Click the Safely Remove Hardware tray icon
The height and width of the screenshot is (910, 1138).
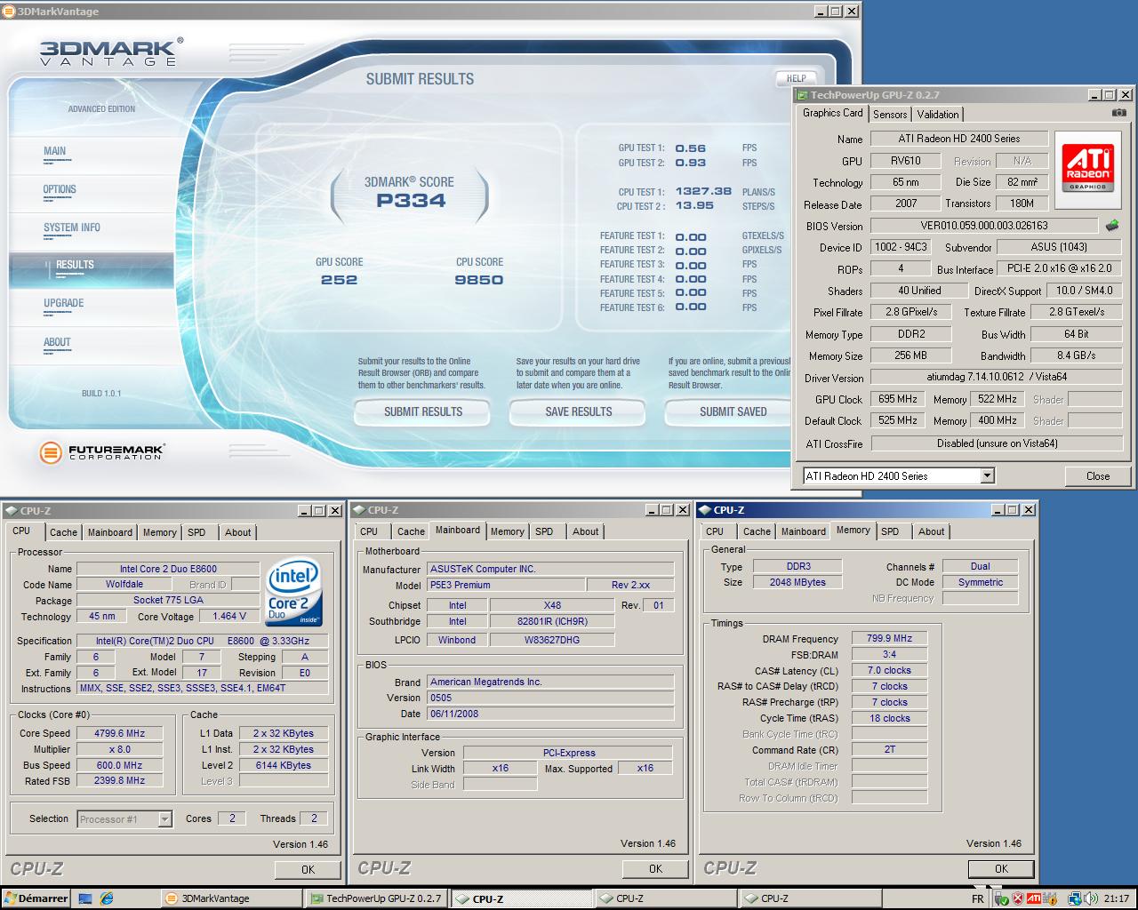(1002, 898)
